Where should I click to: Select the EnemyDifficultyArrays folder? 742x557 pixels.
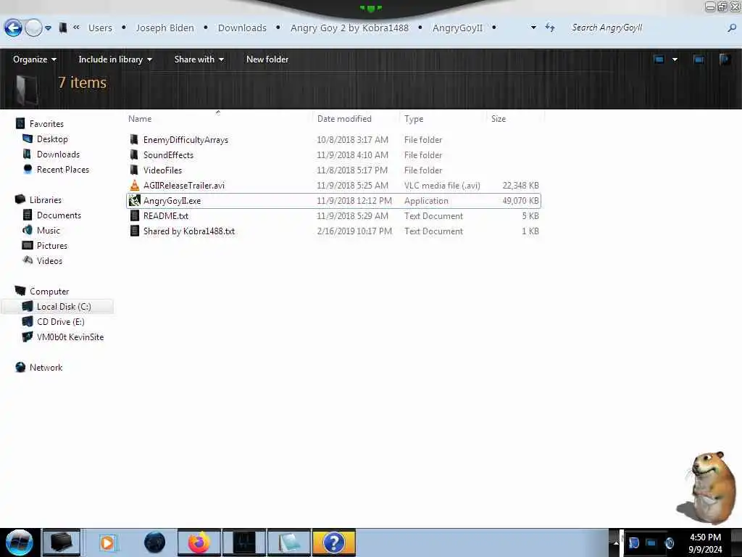pos(185,140)
